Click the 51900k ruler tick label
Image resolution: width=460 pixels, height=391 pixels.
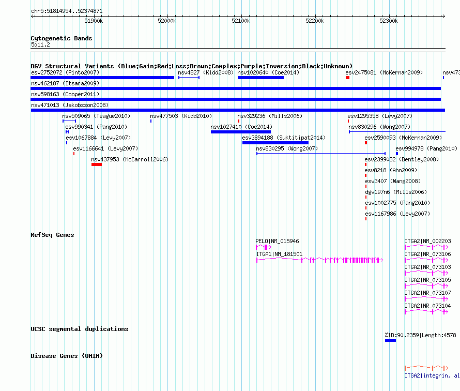pyautogui.click(x=94, y=21)
